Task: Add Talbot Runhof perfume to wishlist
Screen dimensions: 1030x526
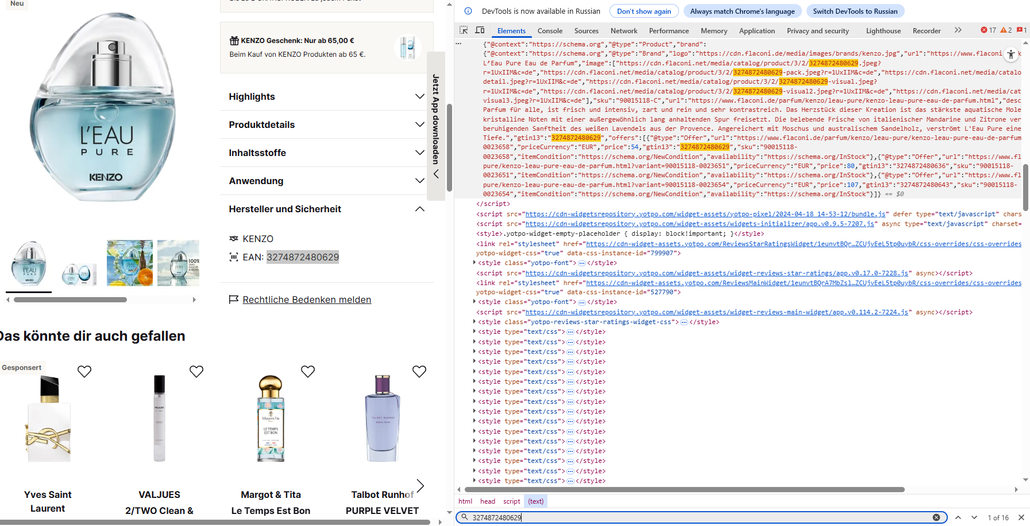Action: pos(419,372)
